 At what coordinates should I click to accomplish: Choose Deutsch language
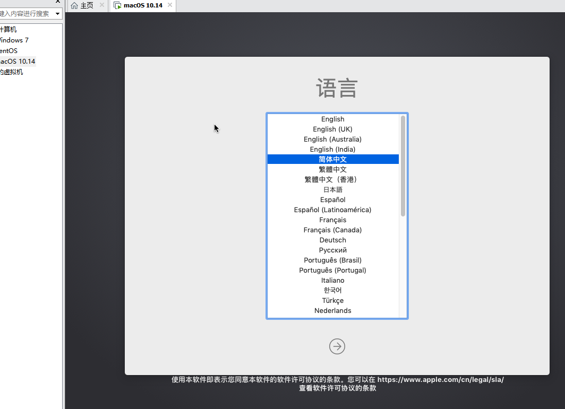333,240
